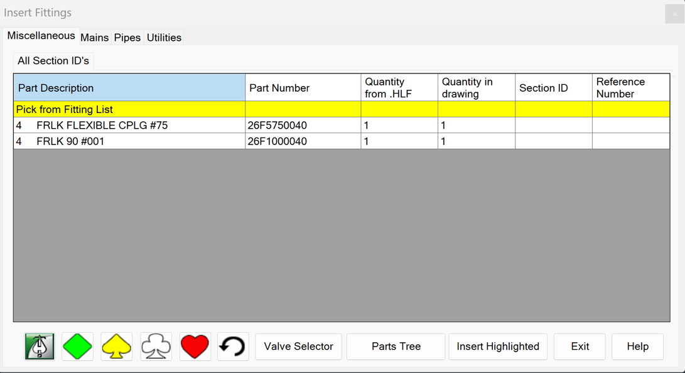This screenshot has width=685, height=373.
Task: Click the black undo arrow icon
Action: (x=233, y=347)
